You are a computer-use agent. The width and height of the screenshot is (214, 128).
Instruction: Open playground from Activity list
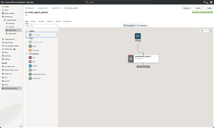[7, 74]
